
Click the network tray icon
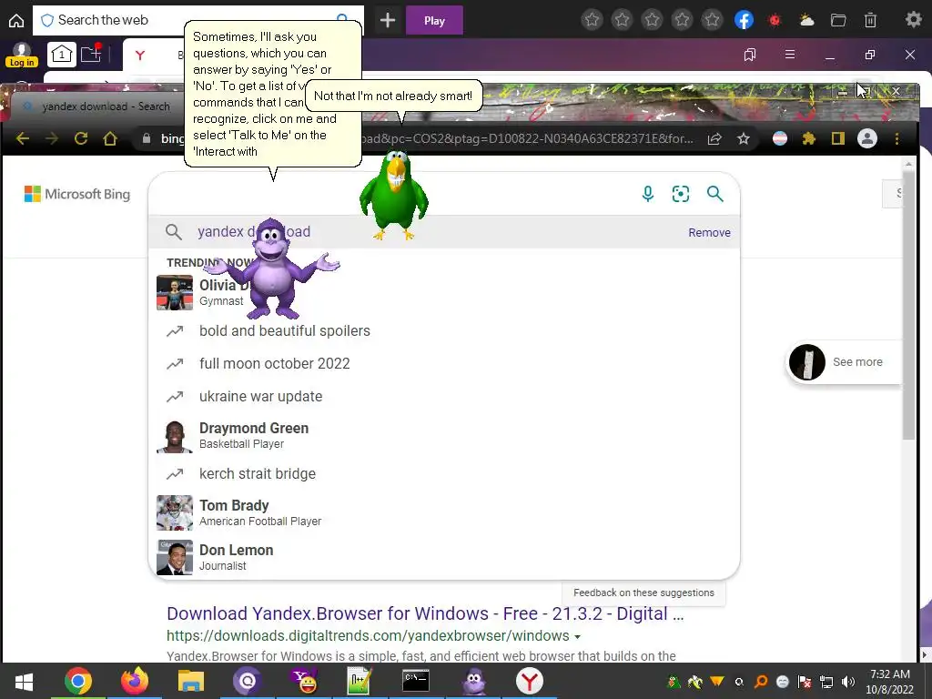pos(826,682)
